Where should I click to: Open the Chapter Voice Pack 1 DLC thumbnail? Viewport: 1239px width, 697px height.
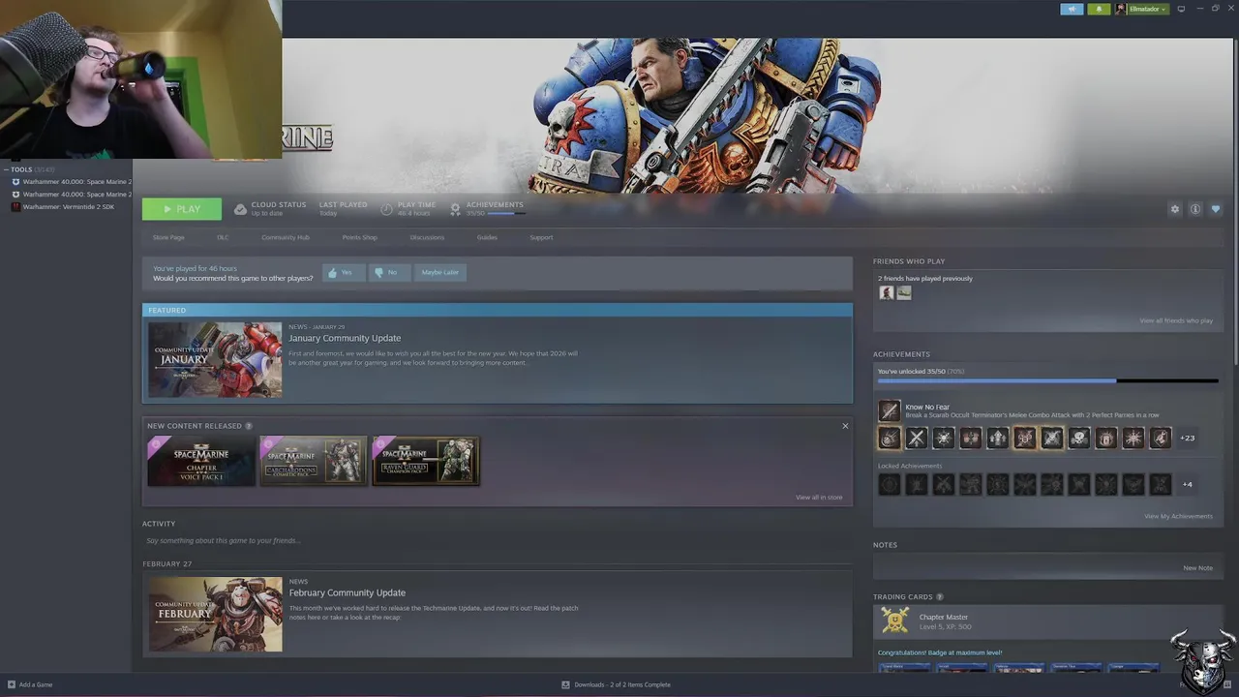click(200, 461)
